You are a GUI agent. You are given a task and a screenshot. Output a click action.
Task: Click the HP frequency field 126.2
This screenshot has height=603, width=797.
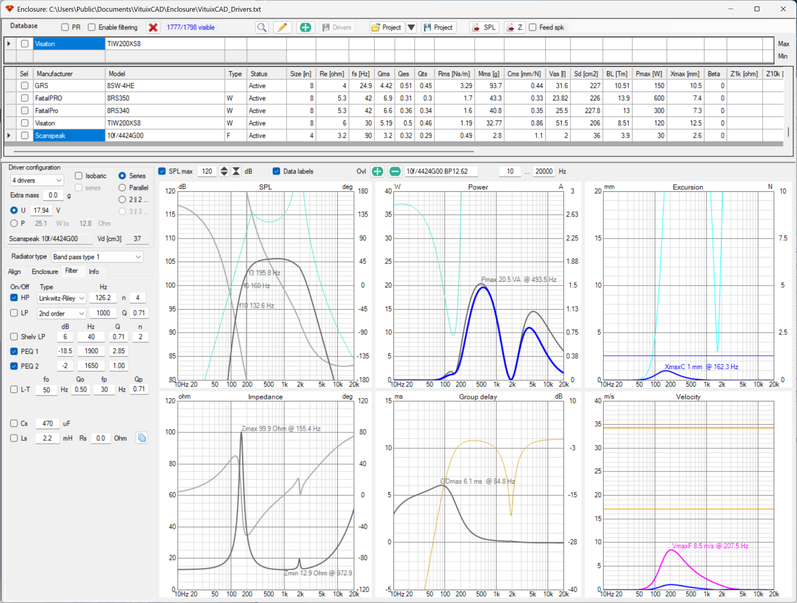[x=103, y=298]
